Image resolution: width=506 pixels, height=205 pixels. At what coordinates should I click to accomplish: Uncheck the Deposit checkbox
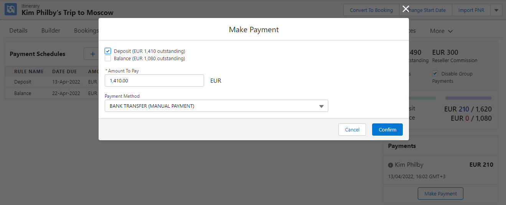click(x=108, y=51)
